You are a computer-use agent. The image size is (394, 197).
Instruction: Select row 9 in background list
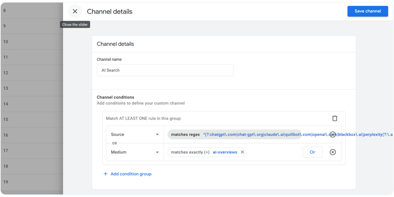32,26
